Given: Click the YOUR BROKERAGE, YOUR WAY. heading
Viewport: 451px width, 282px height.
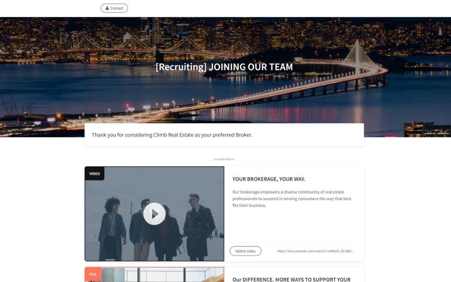Looking at the screenshot, I should (269, 179).
